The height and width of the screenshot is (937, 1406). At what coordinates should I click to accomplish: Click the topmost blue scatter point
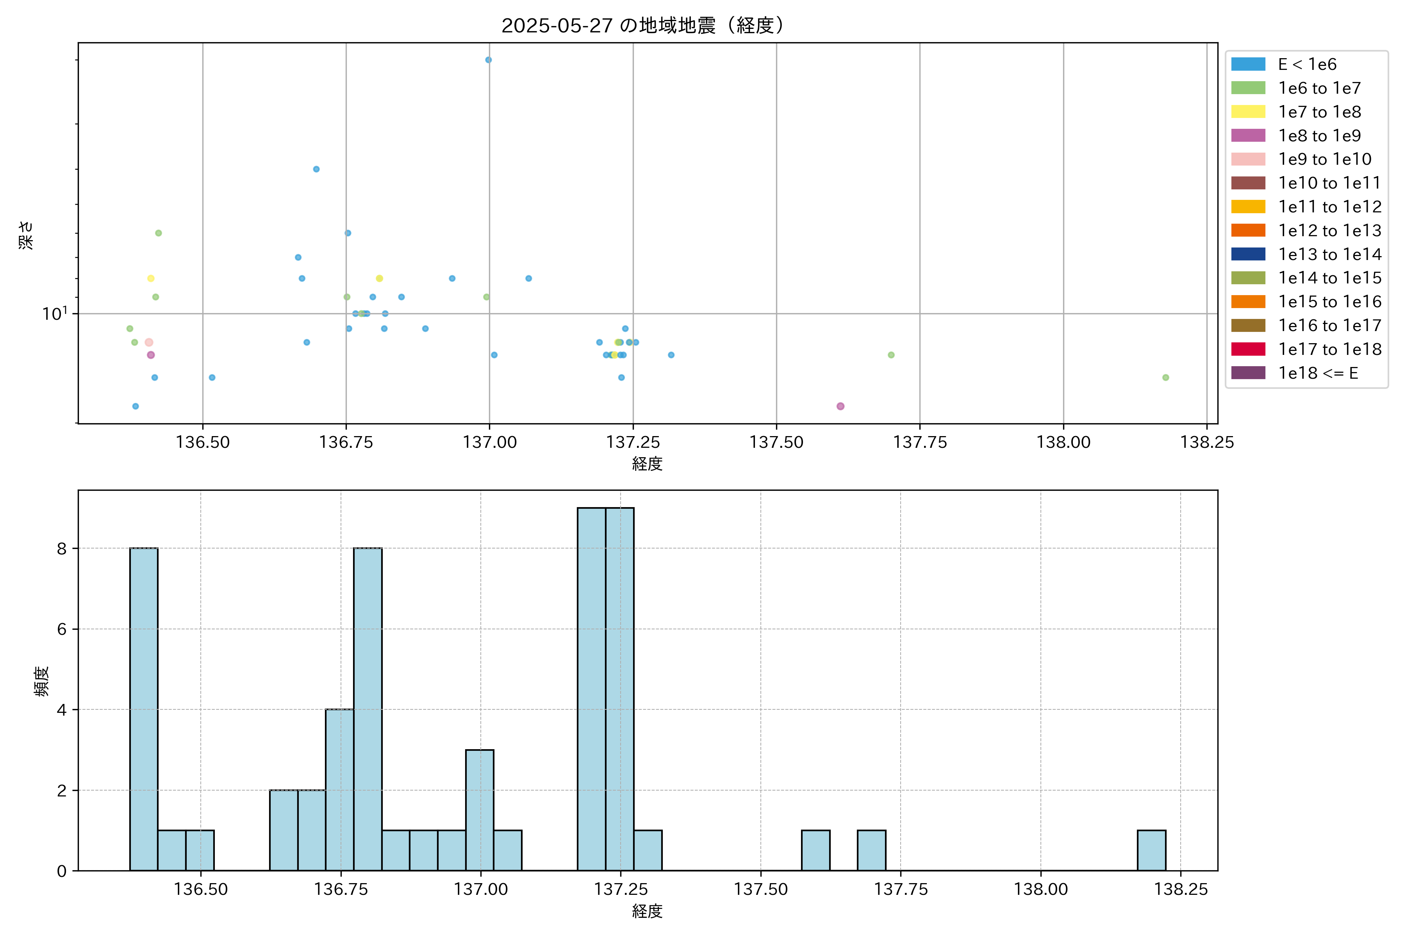coord(489,60)
